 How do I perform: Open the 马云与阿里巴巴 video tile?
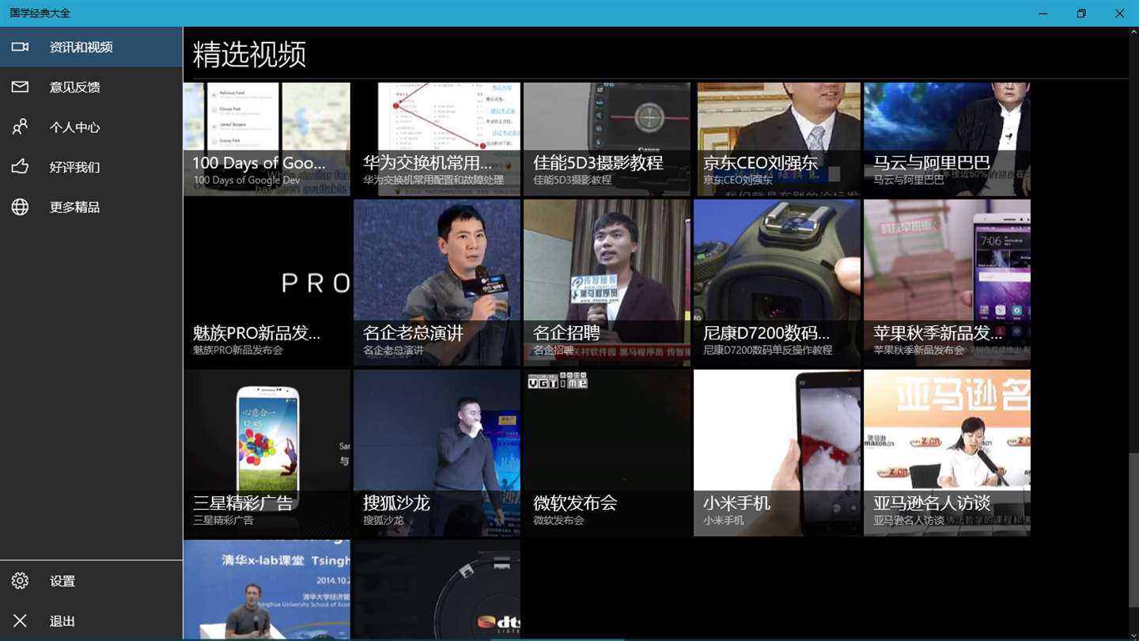[x=947, y=139]
